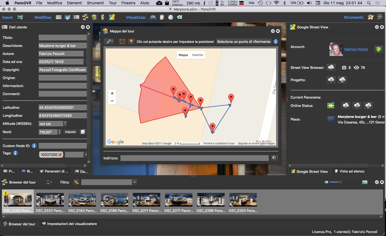The height and width of the screenshot is (236, 386).
Task: Open viewing parameters panorama eye icon
Action: [x=68, y=17]
